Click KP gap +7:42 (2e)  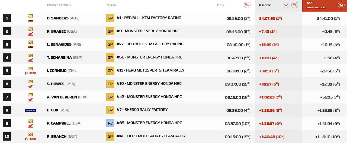(268, 32)
